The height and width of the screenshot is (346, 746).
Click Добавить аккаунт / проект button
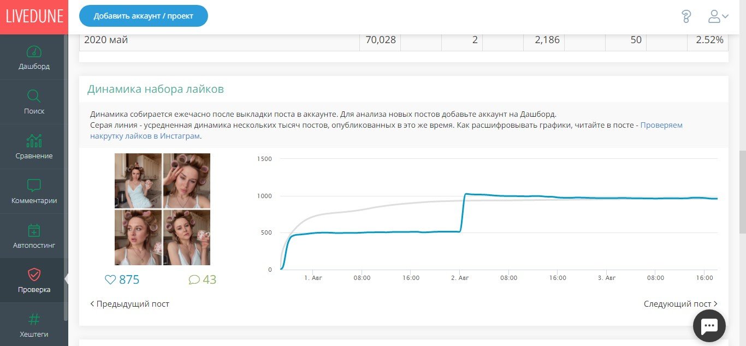(144, 16)
